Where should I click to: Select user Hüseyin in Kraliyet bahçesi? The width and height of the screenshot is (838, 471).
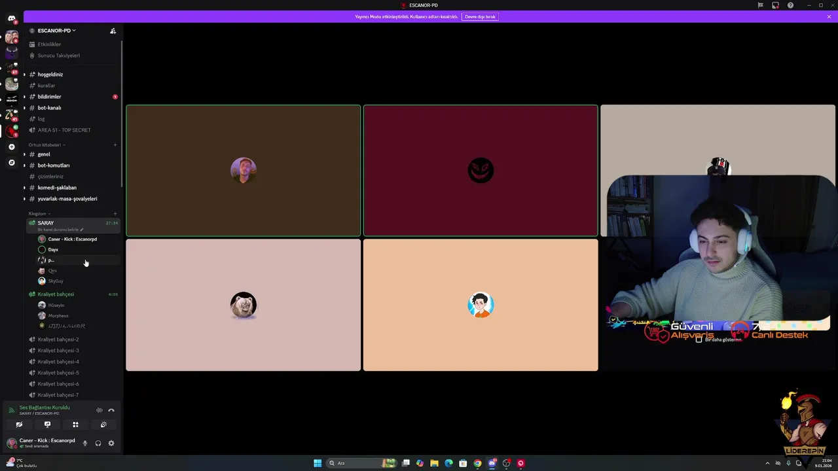(56, 305)
